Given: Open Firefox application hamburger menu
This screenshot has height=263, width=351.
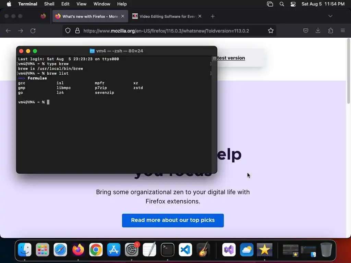Looking at the screenshot, I should [343, 30].
